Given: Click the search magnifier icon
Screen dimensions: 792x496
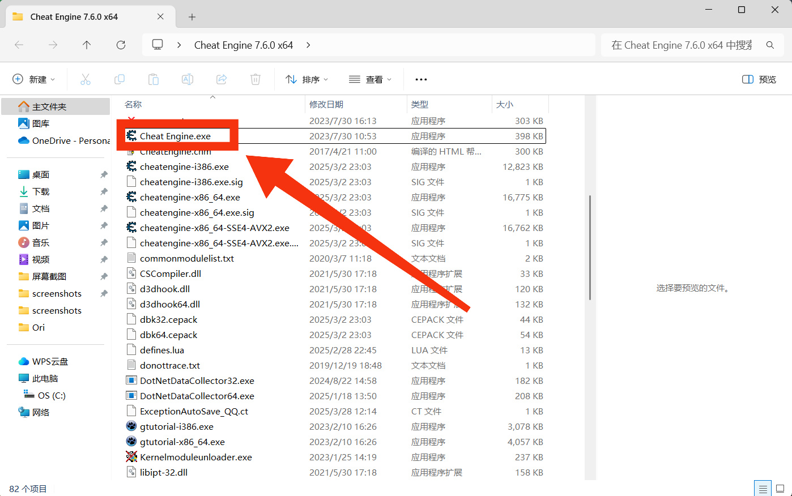Looking at the screenshot, I should coord(770,45).
